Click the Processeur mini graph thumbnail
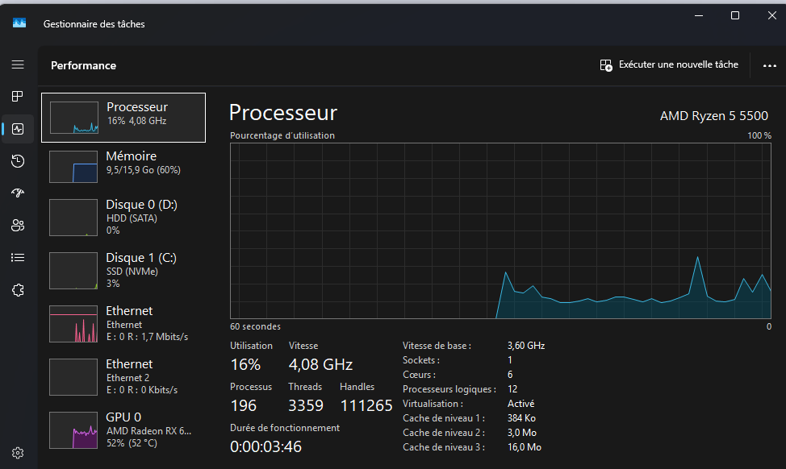The width and height of the screenshot is (786, 469). [x=73, y=118]
